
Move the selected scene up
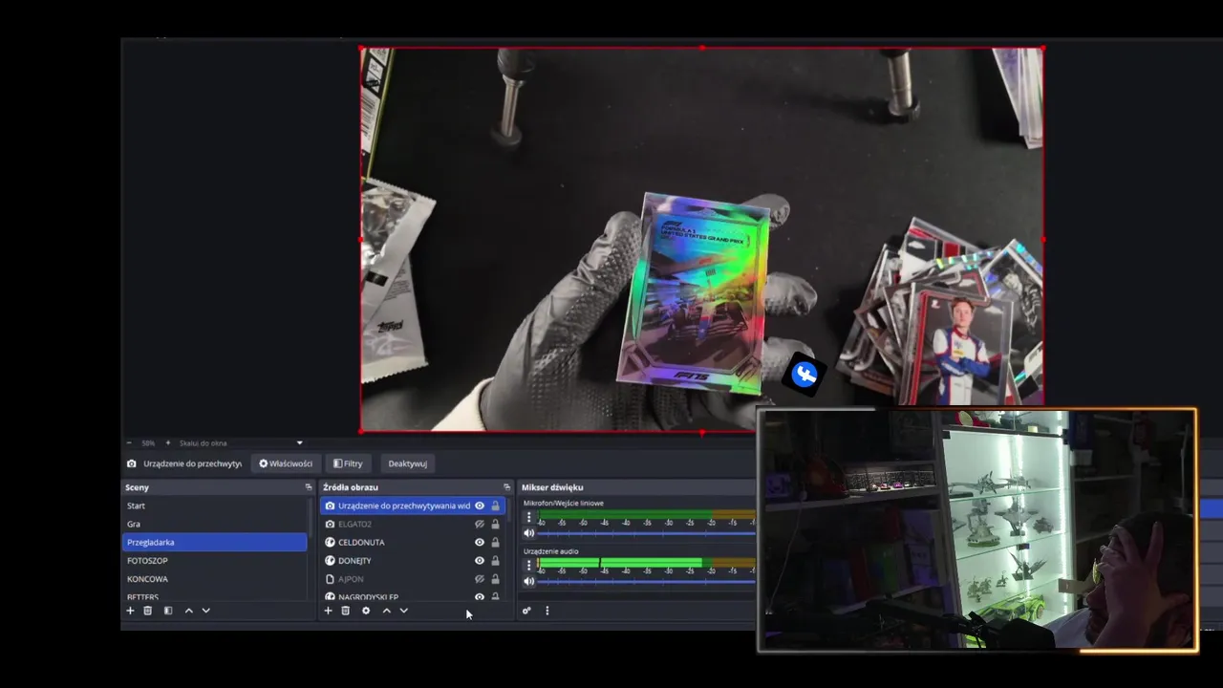188,611
